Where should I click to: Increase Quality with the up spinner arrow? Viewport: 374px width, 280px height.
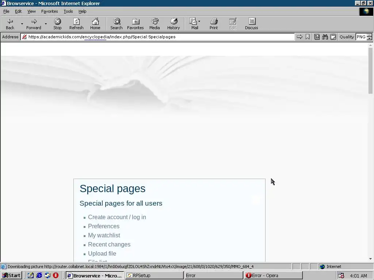pyautogui.click(x=370, y=35)
